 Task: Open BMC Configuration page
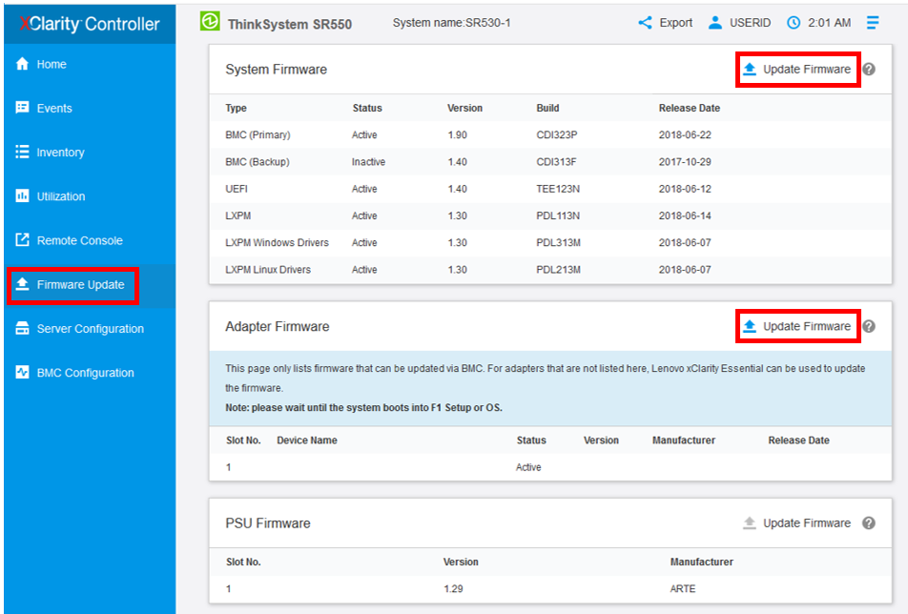click(x=85, y=373)
